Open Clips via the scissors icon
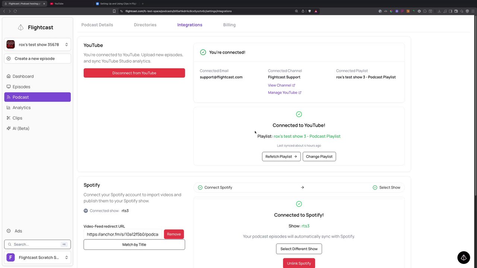Viewport: 477px width, 268px height. (x=9, y=118)
